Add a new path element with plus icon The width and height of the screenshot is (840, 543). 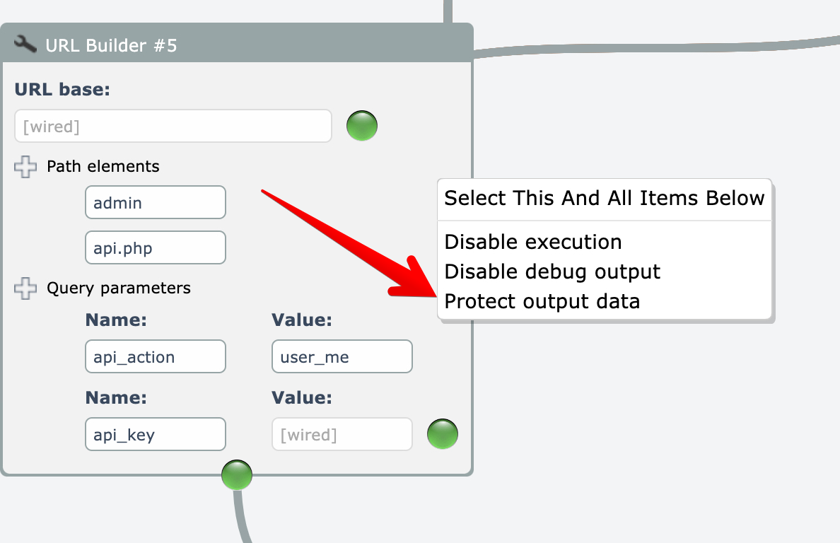pyautogui.click(x=25, y=167)
